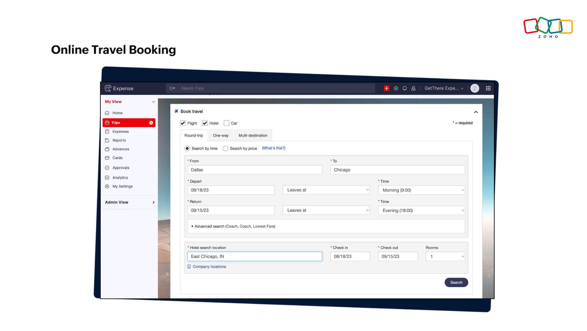The width and height of the screenshot is (587, 331).
Task: Enable the Car travel option
Action: 226,123
